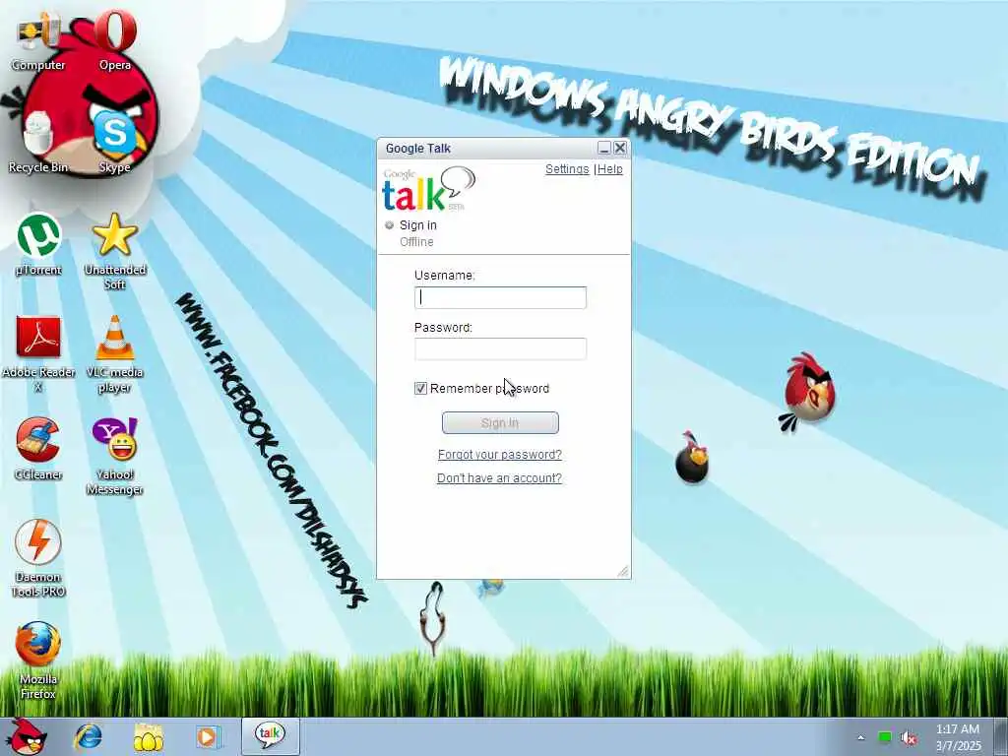This screenshot has width=1008, height=756.
Task: Click the muted volume tray icon
Action: (x=909, y=737)
